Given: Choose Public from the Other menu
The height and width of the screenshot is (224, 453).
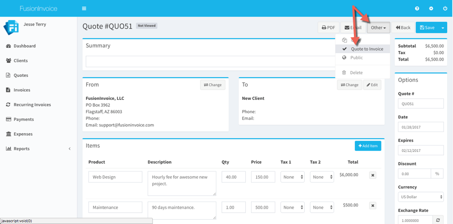Looking at the screenshot, I should 356,58.
